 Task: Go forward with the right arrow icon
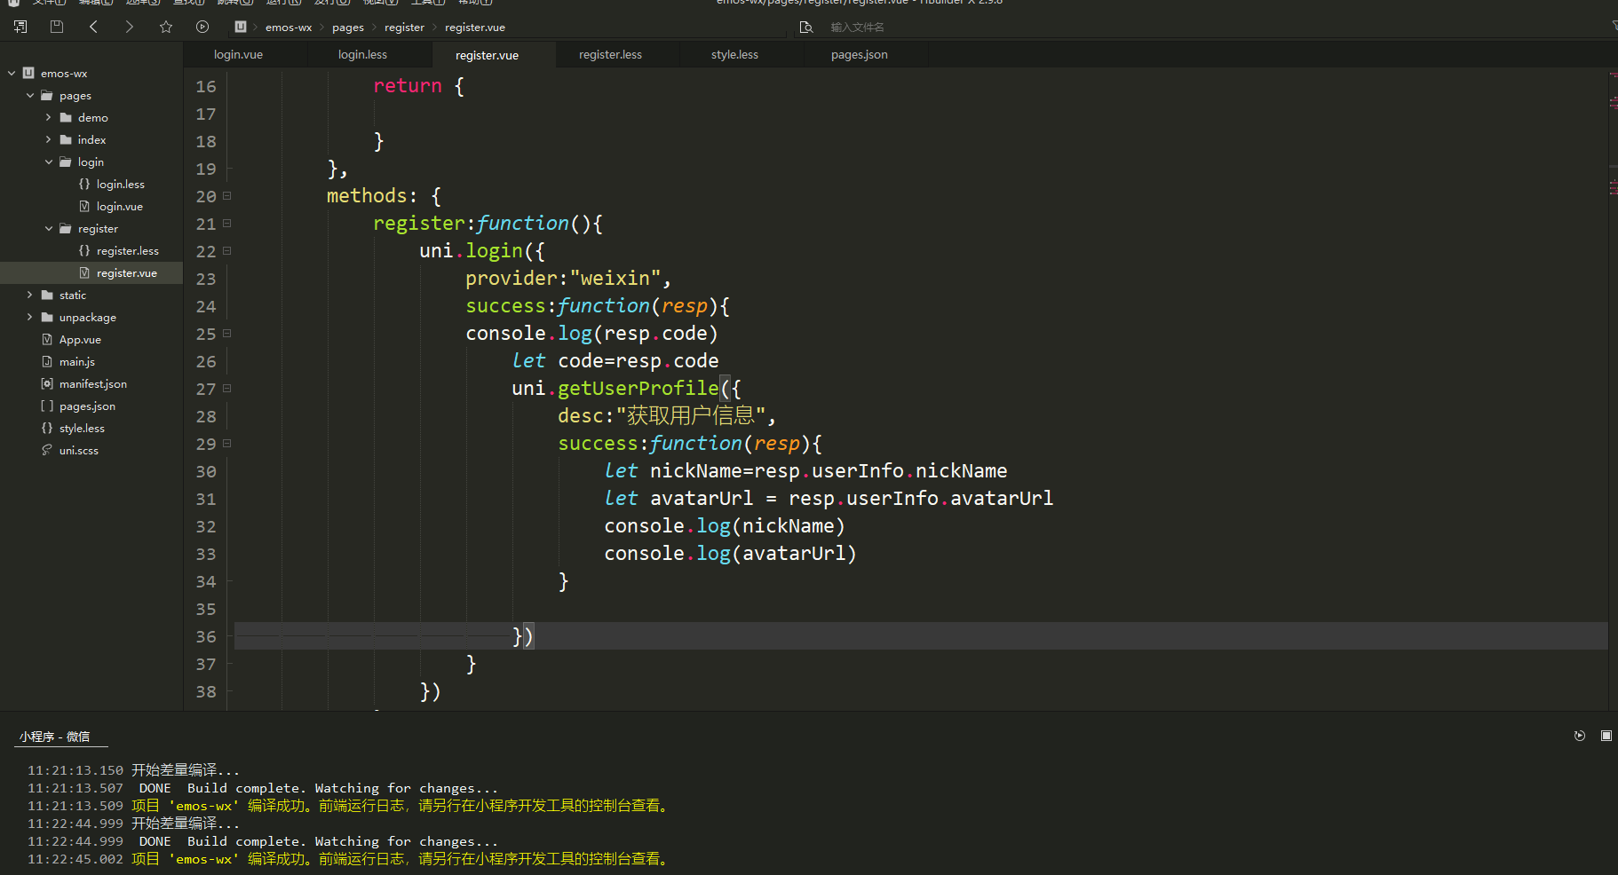(x=130, y=27)
